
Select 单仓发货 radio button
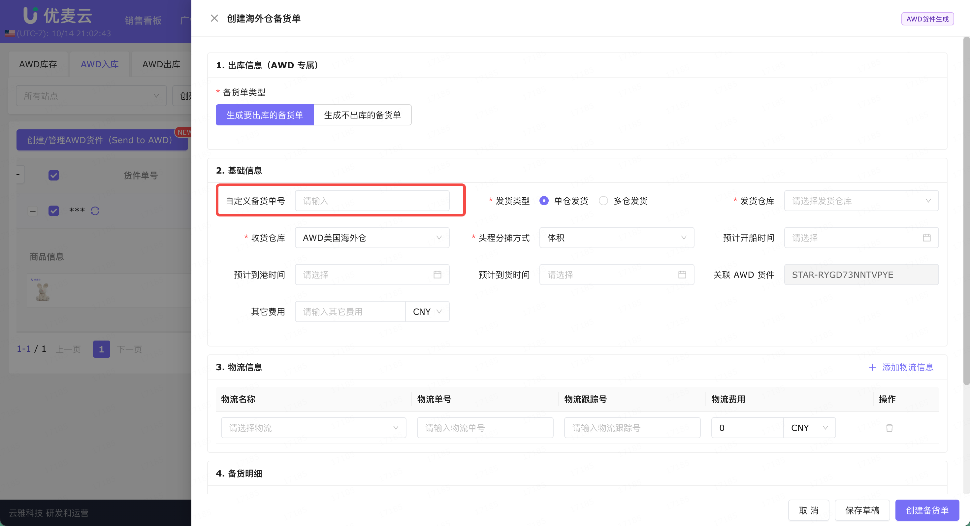click(x=544, y=201)
